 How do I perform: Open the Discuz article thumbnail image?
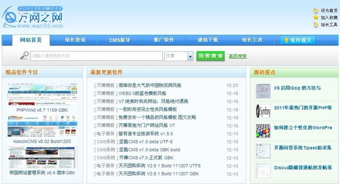tap(263, 171)
